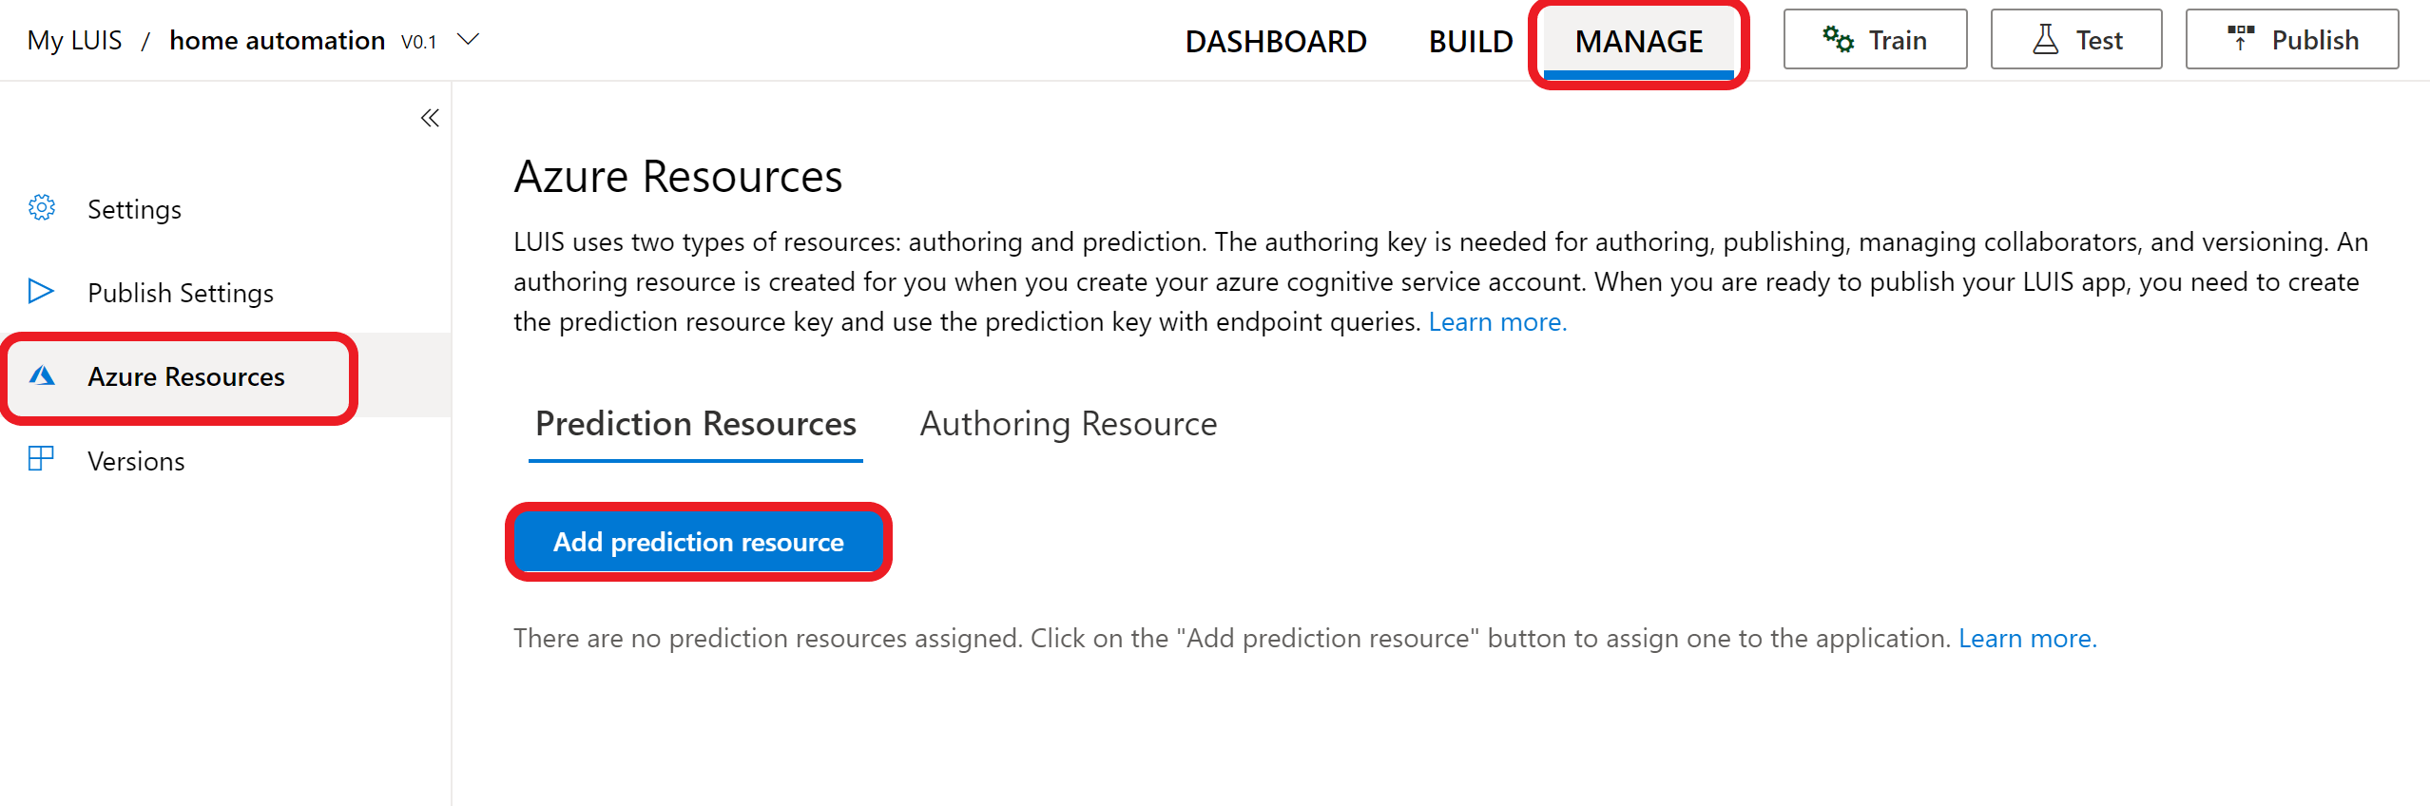Open Learn more link below no resources message
The height and width of the screenshot is (806, 2430).
point(2027,639)
